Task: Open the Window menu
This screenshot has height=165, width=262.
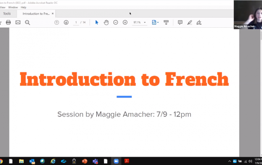Action: coord(13,7)
